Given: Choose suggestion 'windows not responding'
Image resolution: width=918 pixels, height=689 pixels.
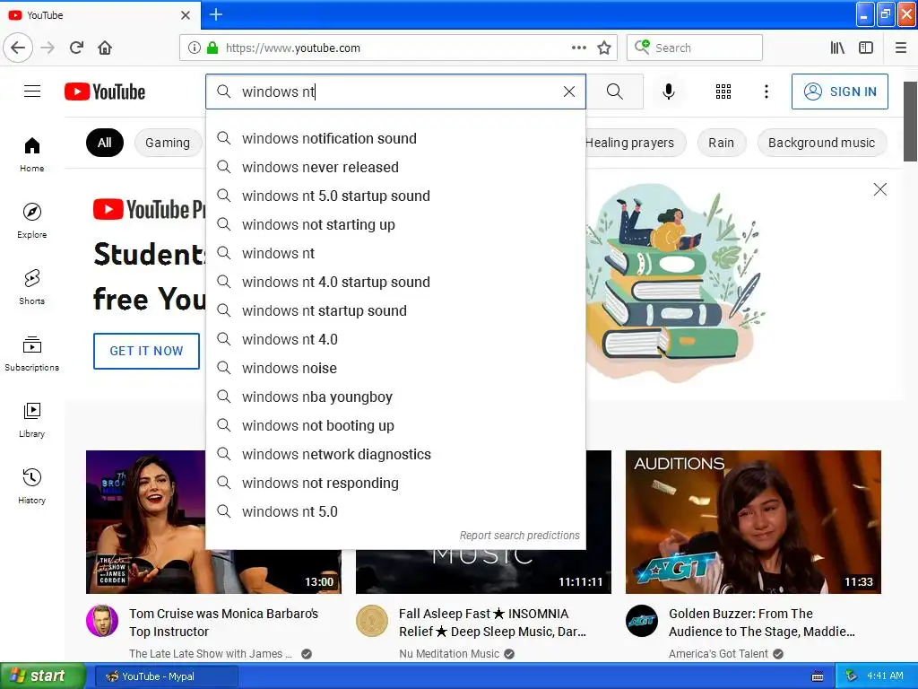Looking at the screenshot, I should (395, 483).
